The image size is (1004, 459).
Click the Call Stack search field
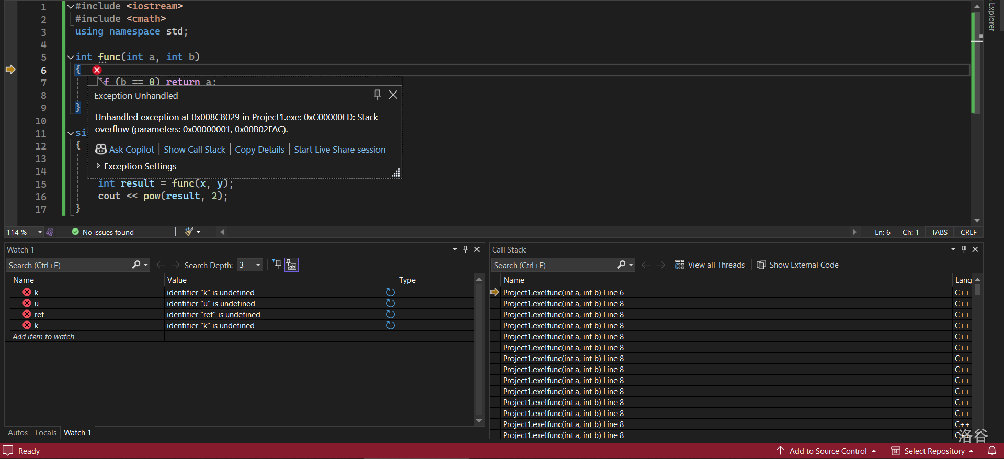(x=553, y=266)
